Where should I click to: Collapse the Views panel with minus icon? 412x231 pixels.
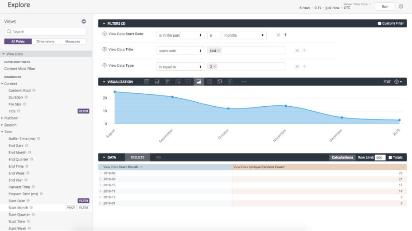click(84, 21)
